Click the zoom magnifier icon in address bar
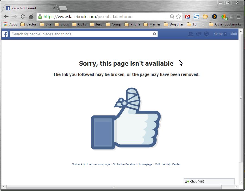The image size is (245, 191). (172, 17)
